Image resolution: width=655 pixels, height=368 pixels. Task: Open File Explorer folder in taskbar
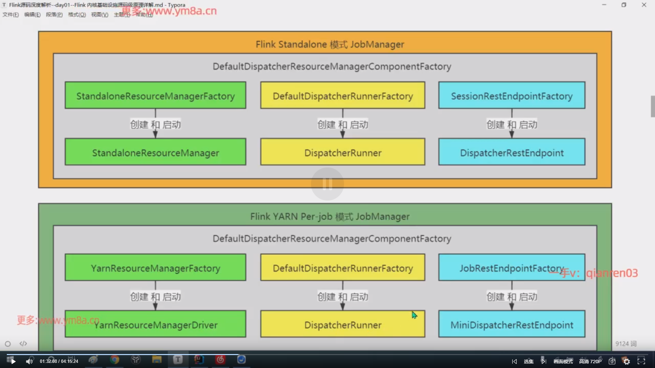pyautogui.click(x=157, y=360)
